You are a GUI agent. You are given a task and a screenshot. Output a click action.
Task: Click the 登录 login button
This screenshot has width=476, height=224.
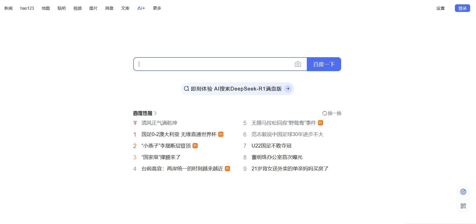(463, 8)
